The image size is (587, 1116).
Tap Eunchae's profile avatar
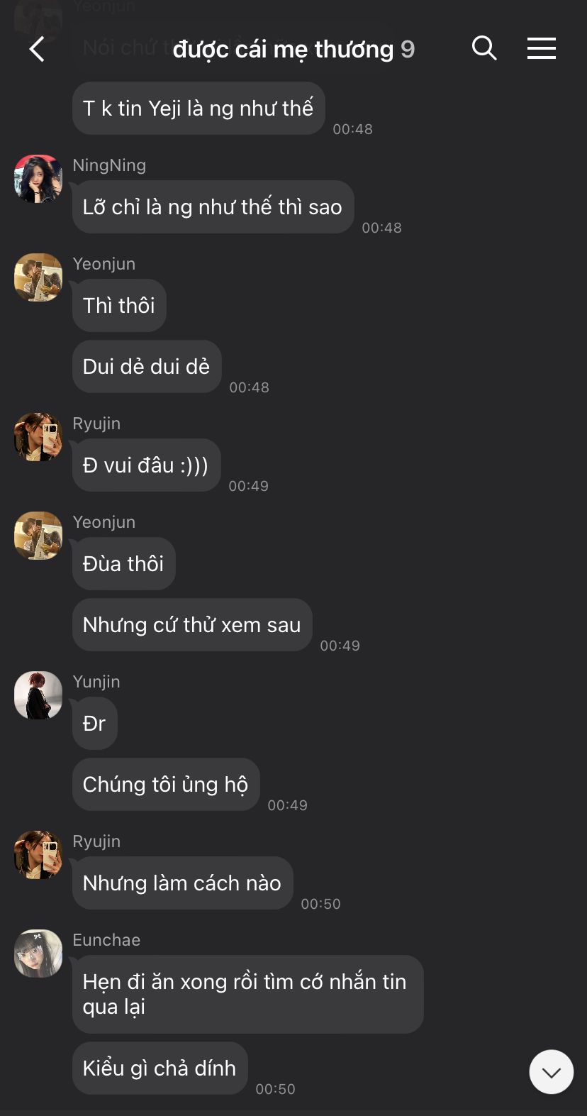tap(38, 954)
